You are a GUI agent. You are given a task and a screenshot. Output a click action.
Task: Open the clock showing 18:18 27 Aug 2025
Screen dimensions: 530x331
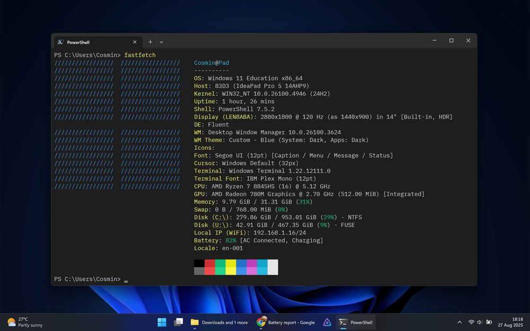(512, 322)
